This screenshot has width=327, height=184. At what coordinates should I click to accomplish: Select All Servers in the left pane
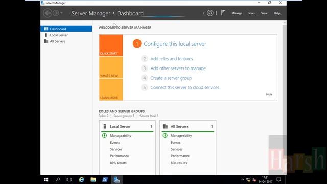tap(66, 41)
